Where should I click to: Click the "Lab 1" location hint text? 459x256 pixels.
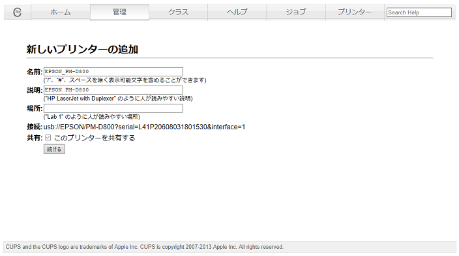point(92,117)
